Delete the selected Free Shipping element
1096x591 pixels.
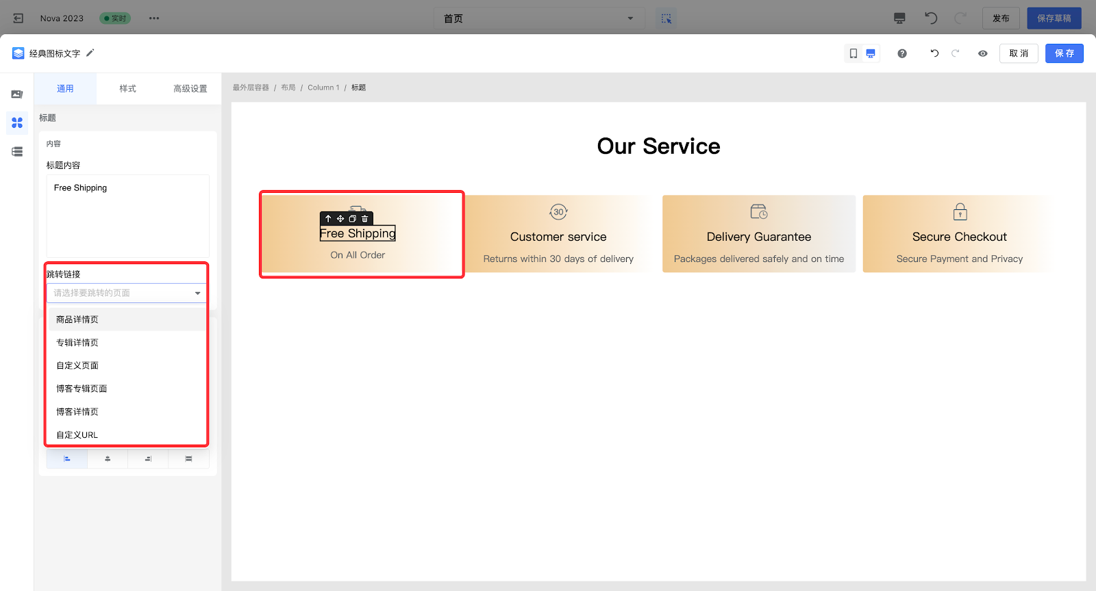coord(365,219)
